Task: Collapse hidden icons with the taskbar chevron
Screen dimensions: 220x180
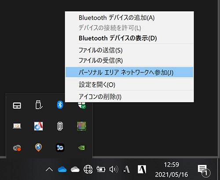Action: click(49, 169)
